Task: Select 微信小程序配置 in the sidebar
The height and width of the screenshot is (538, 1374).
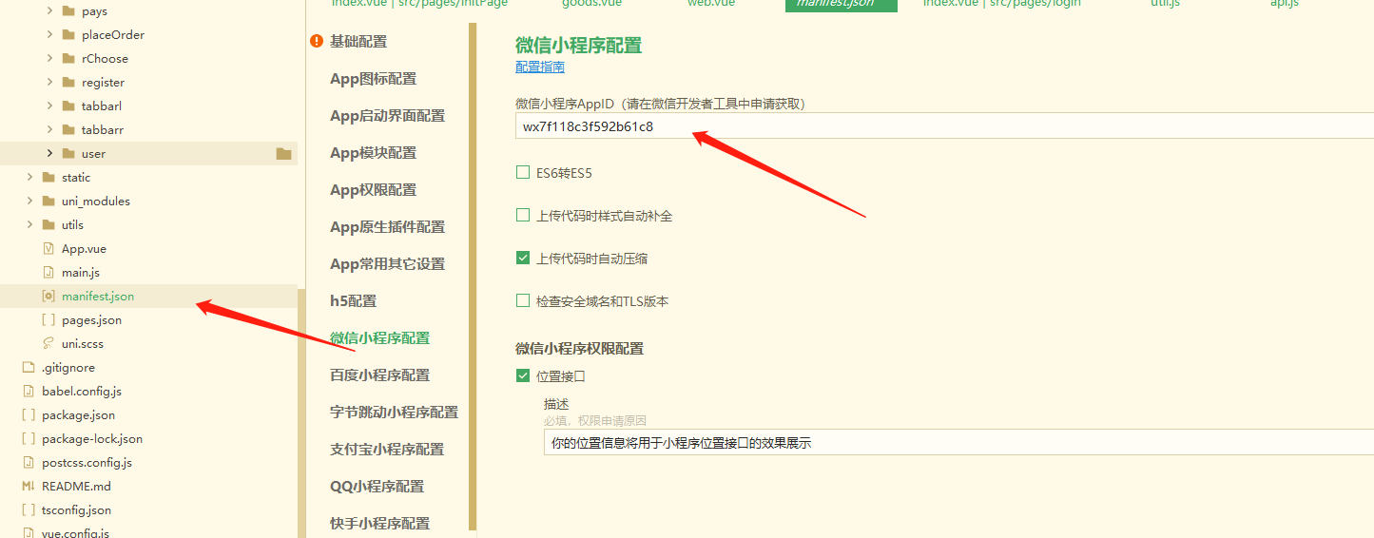Action: [x=379, y=338]
